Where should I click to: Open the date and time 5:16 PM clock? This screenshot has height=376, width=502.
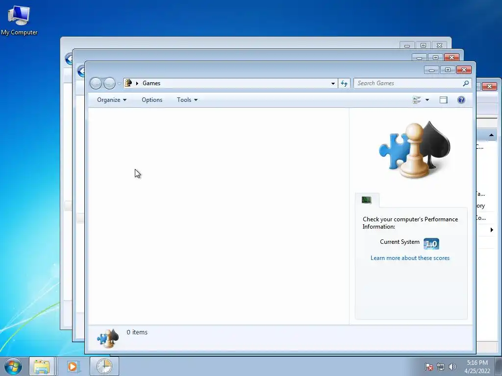click(477, 367)
